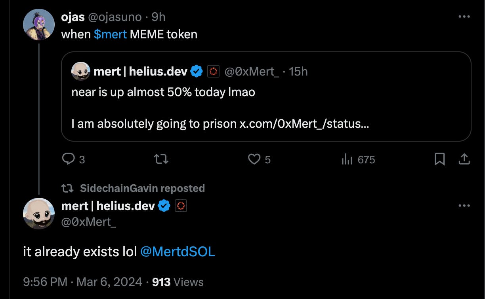Screen dimensions: 485x299
Task: Click the share icon on ojas's tweet
Action: [x=464, y=159]
